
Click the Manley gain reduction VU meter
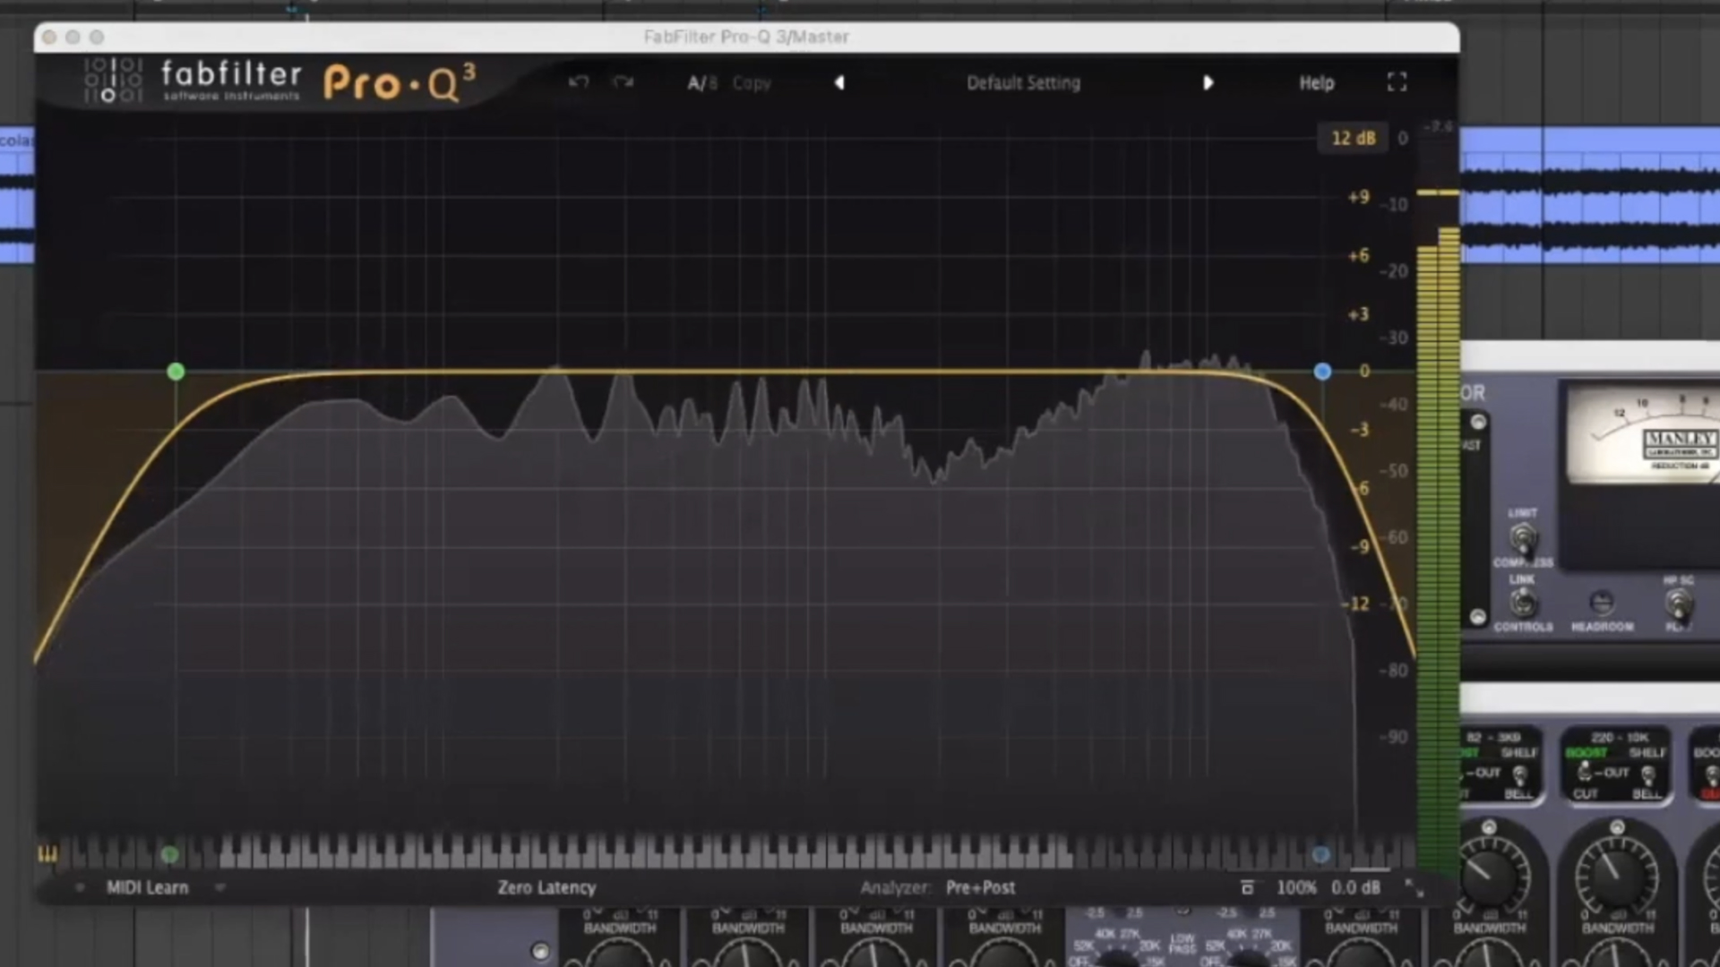click(1644, 434)
